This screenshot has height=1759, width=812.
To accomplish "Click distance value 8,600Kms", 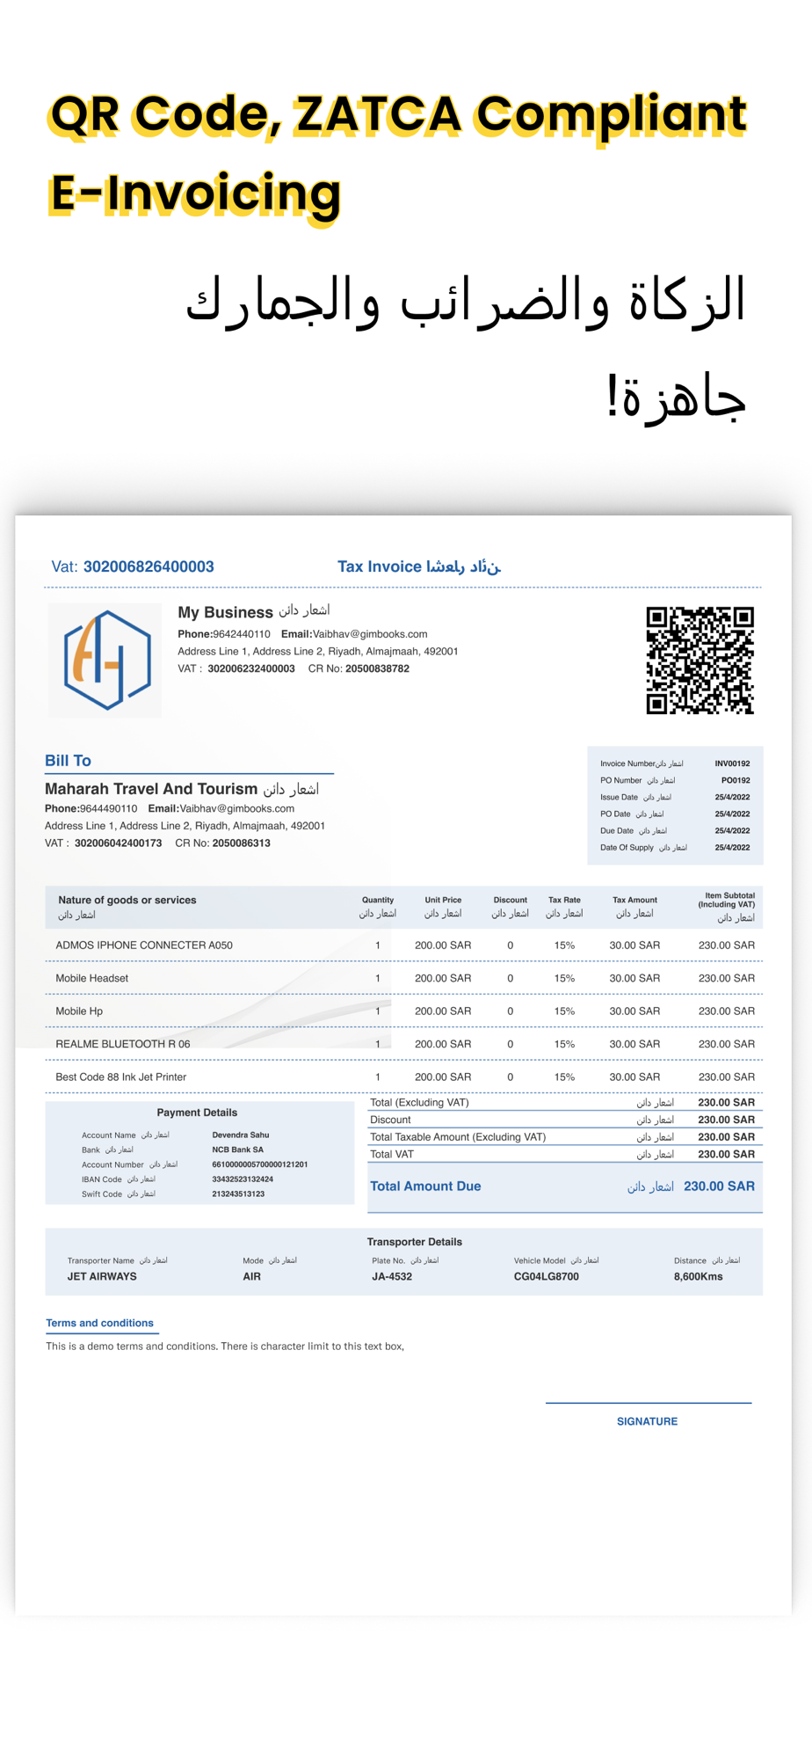I will [698, 1276].
